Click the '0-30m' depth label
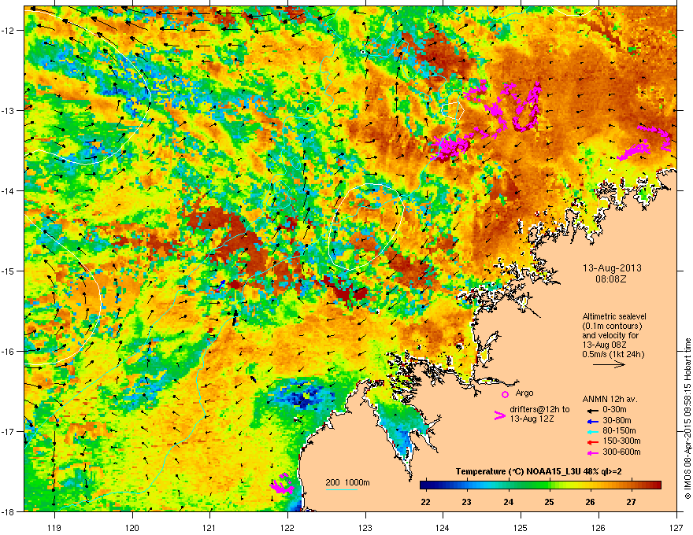 [614, 410]
